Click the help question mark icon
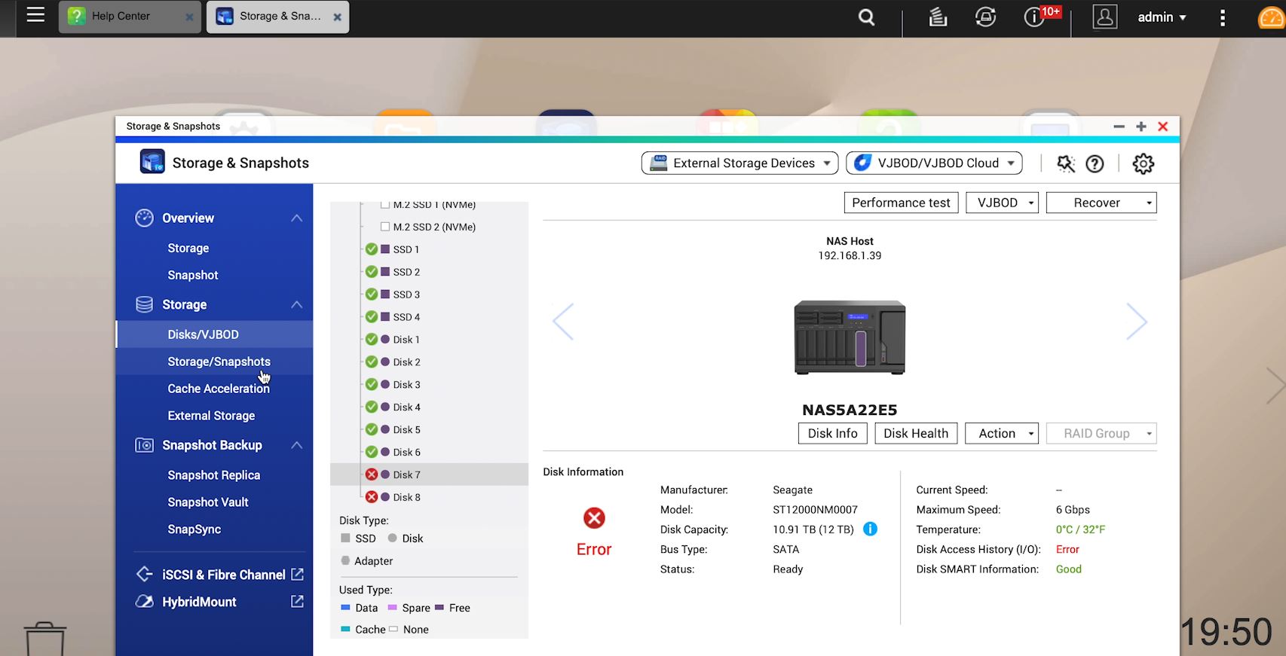This screenshot has width=1286, height=656. pyautogui.click(x=1095, y=163)
